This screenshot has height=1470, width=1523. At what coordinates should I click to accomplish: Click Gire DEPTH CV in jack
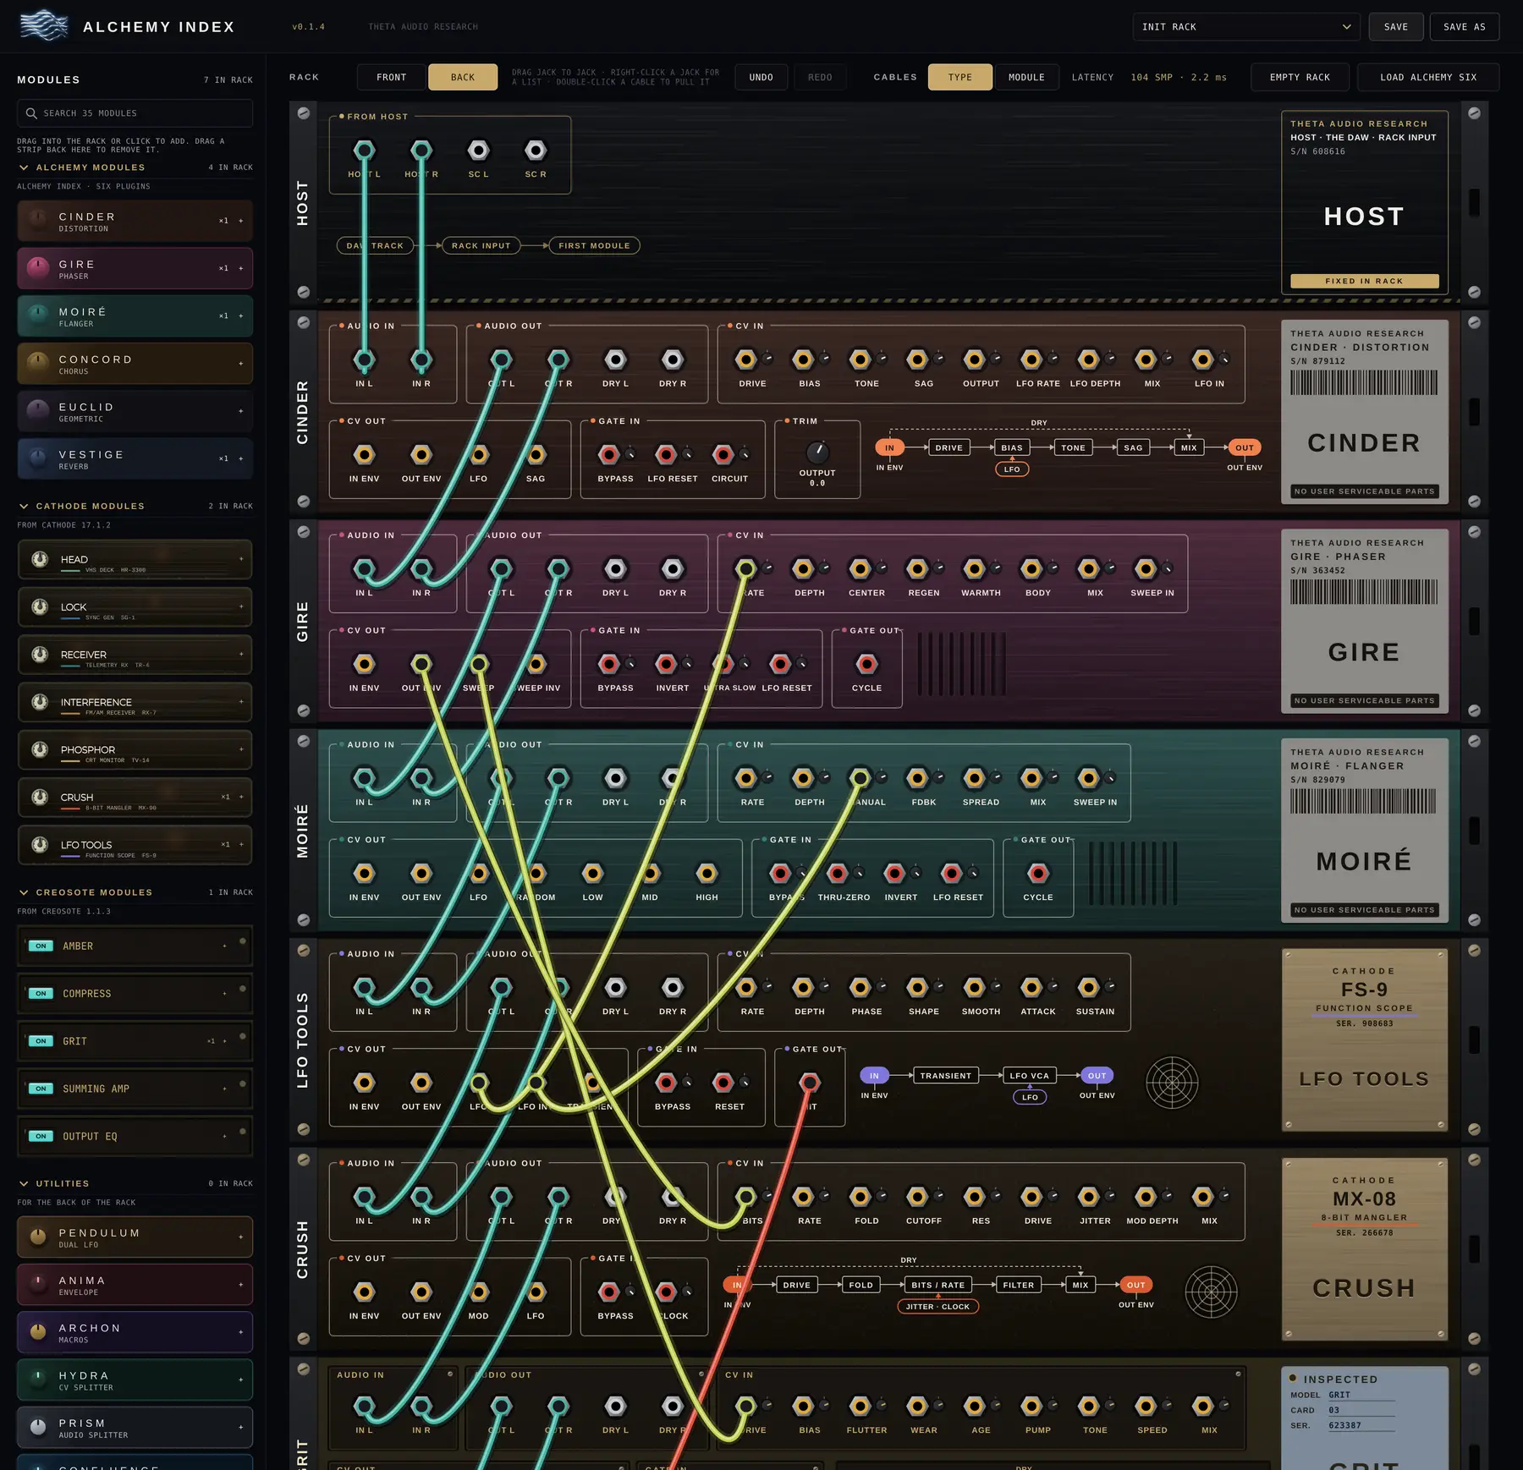pyautogui.click(x=803, y=569)
